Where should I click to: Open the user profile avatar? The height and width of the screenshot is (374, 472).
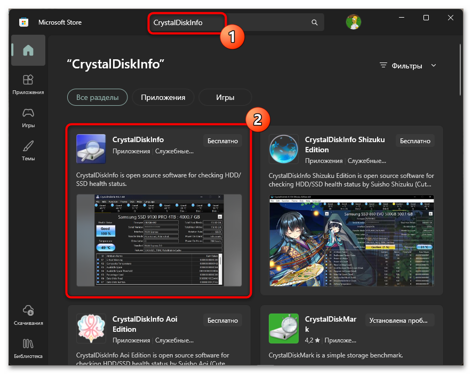click(354, 22)
